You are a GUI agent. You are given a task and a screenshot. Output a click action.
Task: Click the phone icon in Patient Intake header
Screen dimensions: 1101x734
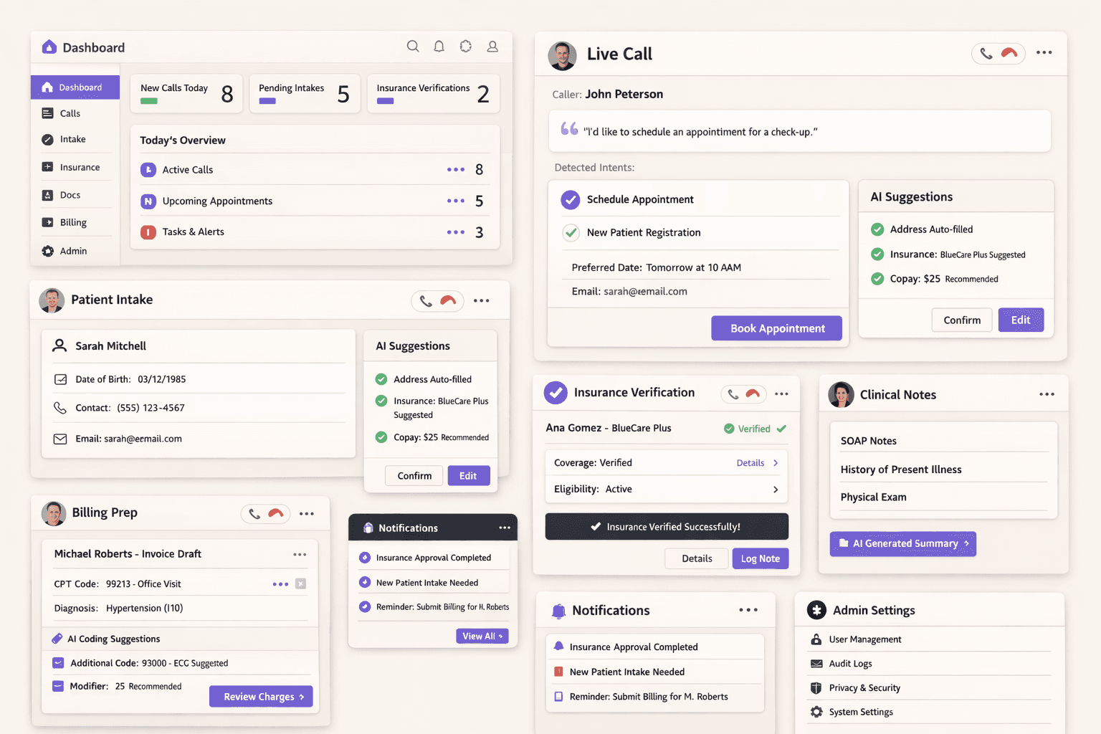tap(426, 301)
